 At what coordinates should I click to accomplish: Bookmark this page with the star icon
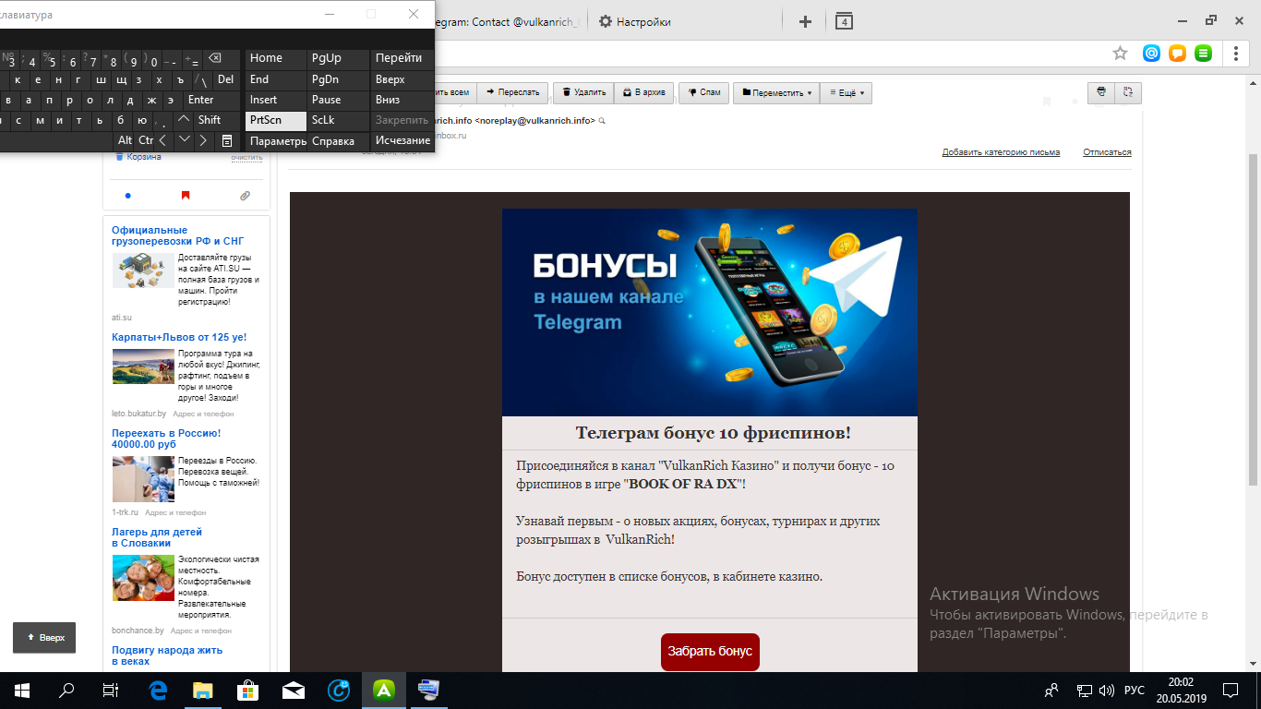click(x=1120, y=54)
